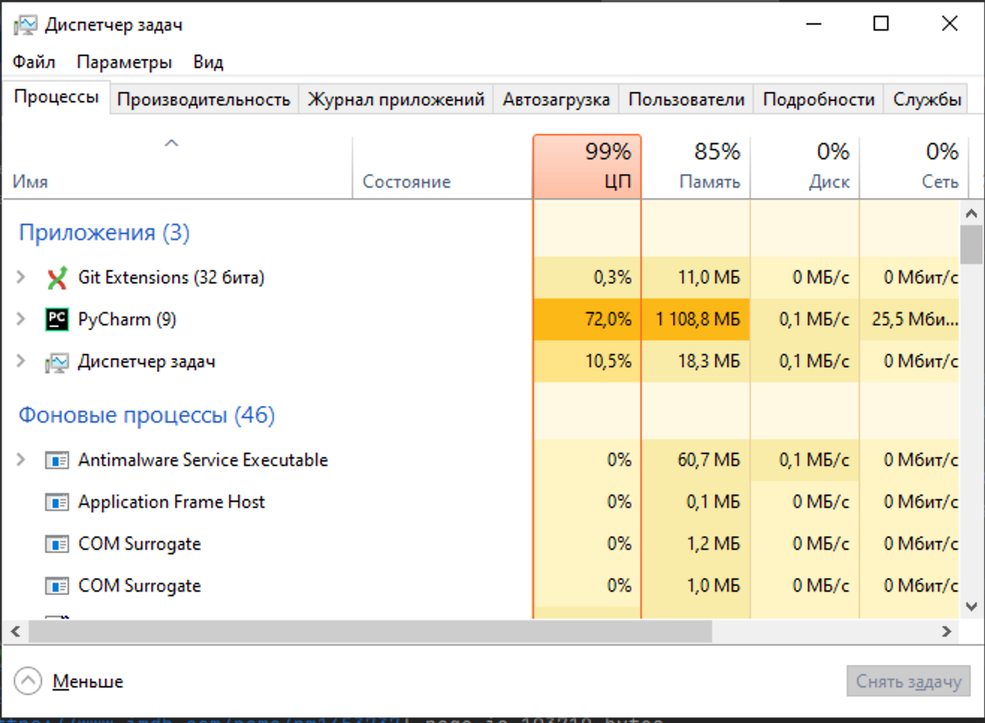Click Git Extensions 0,3% CPU cell
Image resolution: width=985 pixels, height=723 pixels.
click(x=587, y=277)
